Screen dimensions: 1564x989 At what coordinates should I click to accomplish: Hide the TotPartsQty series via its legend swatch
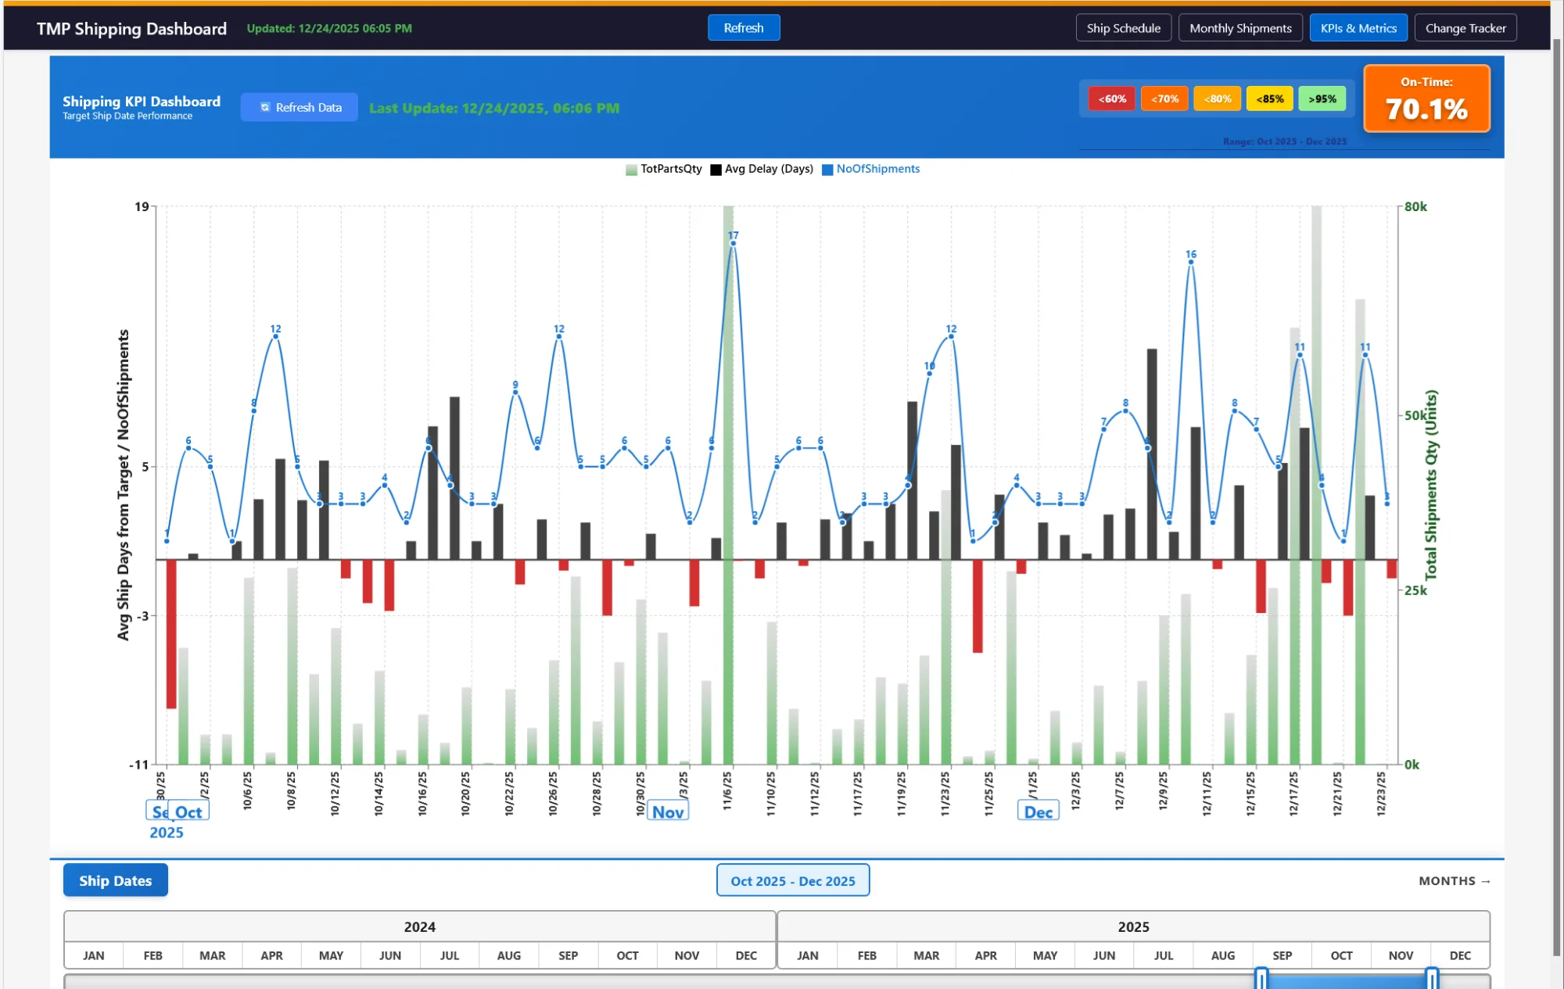630,169
